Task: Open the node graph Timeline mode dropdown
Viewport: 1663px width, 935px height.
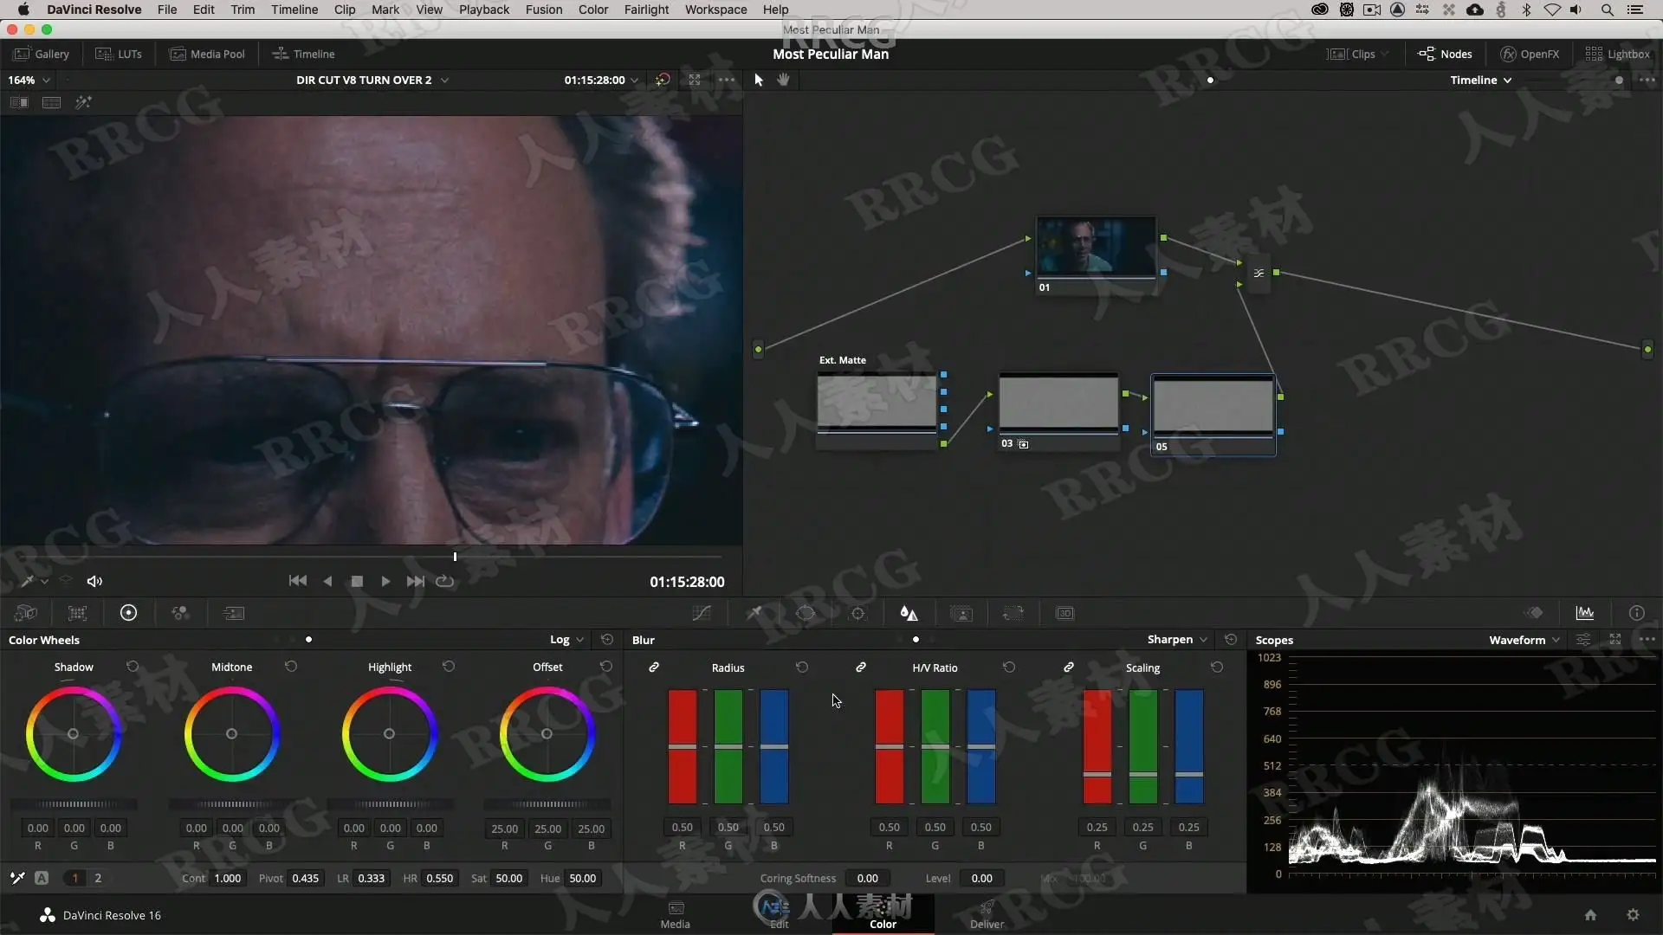Action: point(1481,80)
